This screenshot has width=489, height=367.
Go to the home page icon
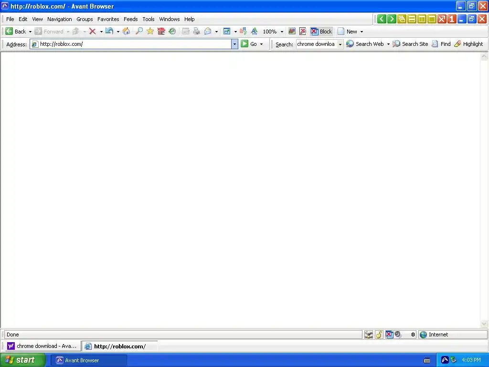pyautogui.click(x=126, y=31)
